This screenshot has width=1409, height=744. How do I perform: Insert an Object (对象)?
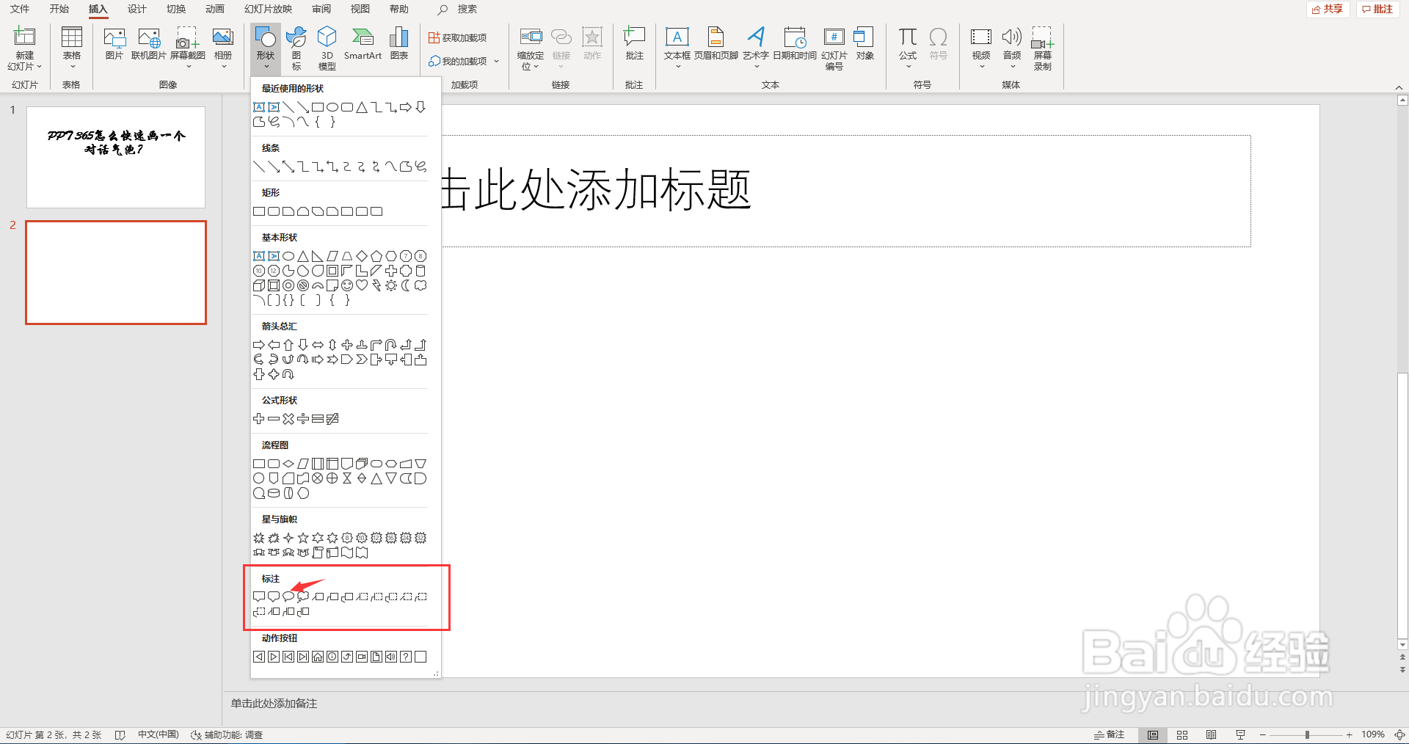(x=864, y=44)
